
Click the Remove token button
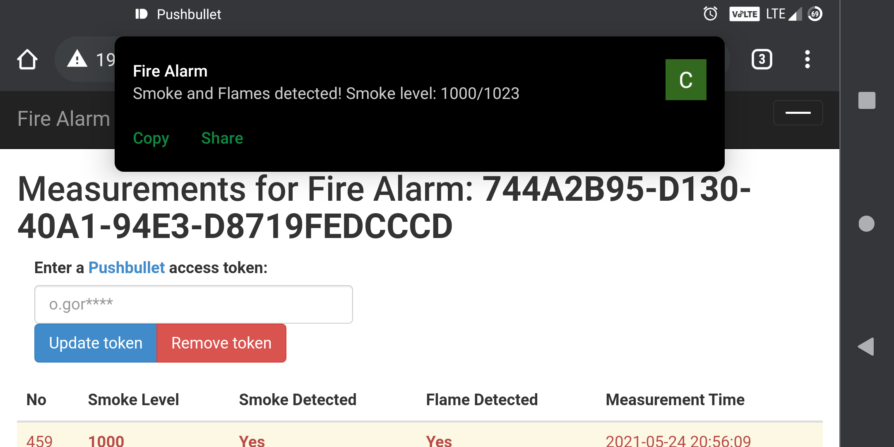click(221, 343)
